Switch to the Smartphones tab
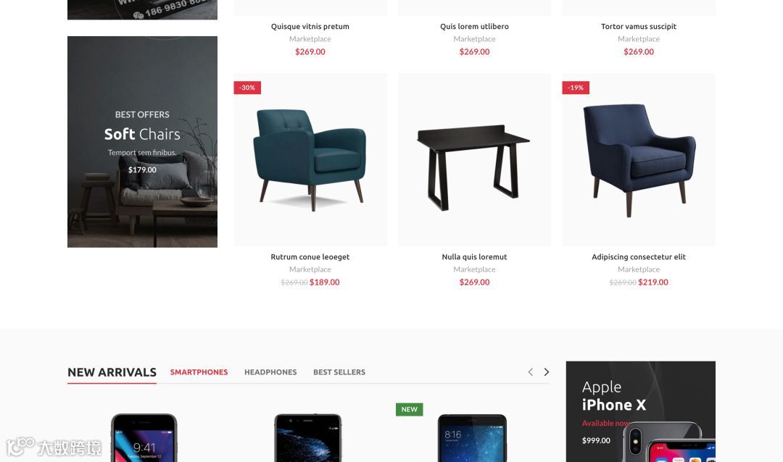 [x=199, y=372]
